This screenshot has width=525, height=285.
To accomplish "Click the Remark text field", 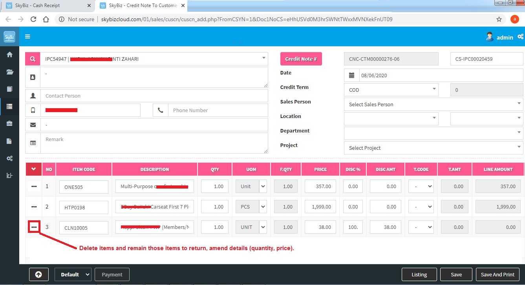I will [x=154, y=143].
